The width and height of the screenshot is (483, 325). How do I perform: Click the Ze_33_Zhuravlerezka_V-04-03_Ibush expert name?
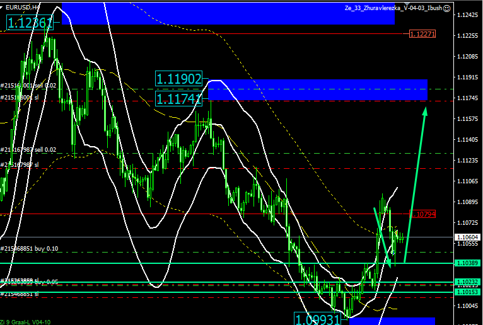[393, 8]
